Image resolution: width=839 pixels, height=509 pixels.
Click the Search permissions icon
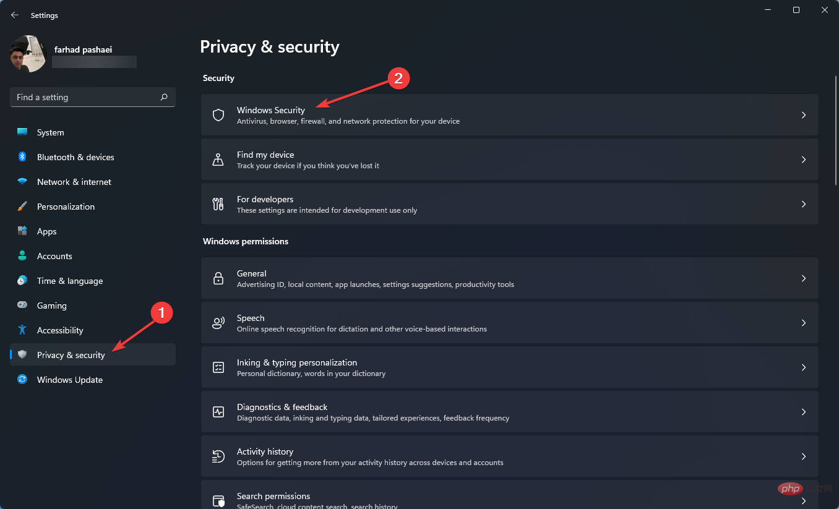click(218, 501)
